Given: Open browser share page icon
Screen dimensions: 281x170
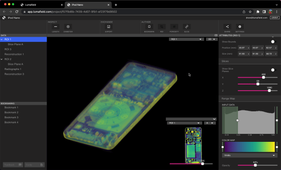Looking at the screenshot, I should click(244, 12).
